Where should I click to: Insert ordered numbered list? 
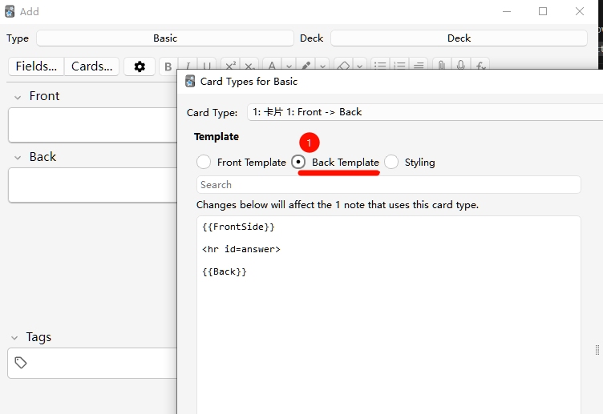click(x=399, y=65)
